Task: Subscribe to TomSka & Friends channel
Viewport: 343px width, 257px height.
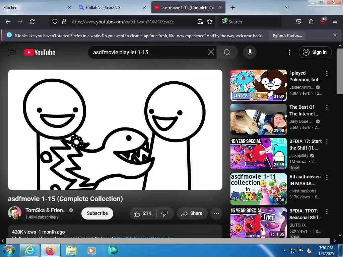Action: click(x=97, y=213)
